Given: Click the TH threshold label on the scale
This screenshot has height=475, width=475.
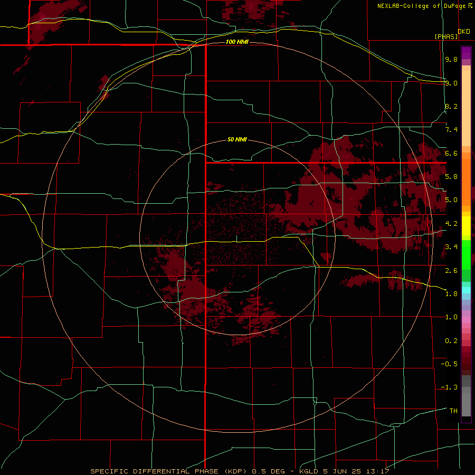Looking at the screenshot, I should click(x=453, y=411).
